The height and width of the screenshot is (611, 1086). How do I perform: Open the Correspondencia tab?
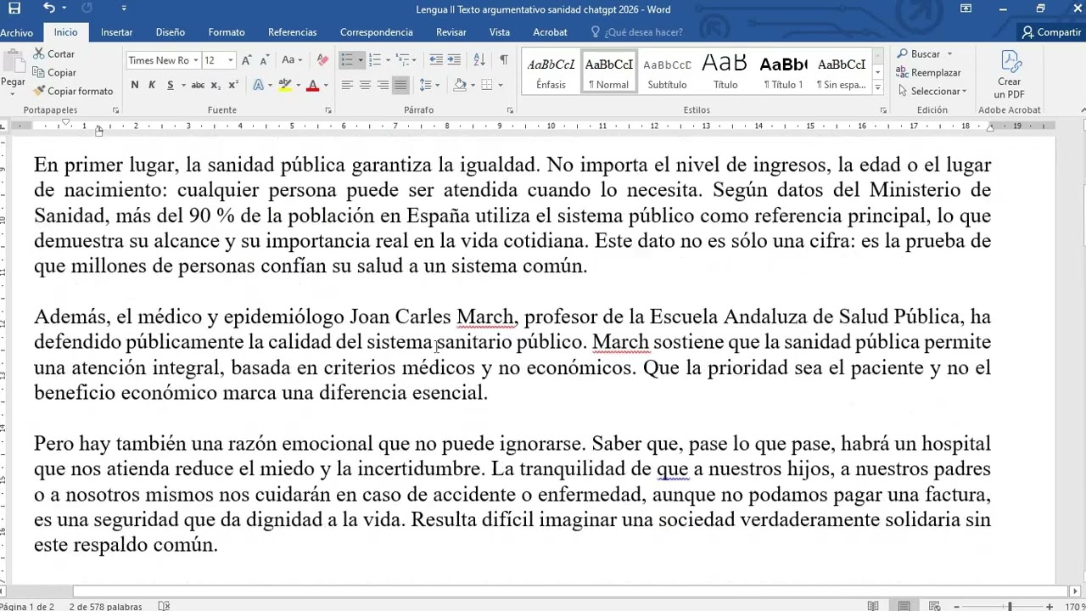tap(377, 32)
